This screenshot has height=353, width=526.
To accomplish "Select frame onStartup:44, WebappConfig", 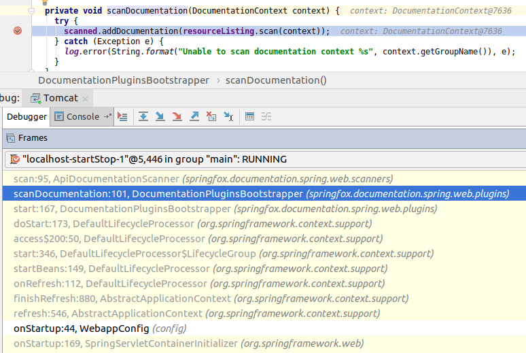I will pos(264,329).
